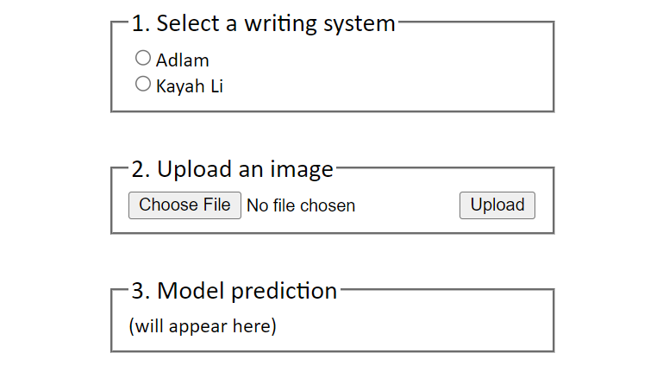The height and width of the screenshot is (372, 669).
Task: Open file picker with Choose File
Action: click(x=184, y=205)
